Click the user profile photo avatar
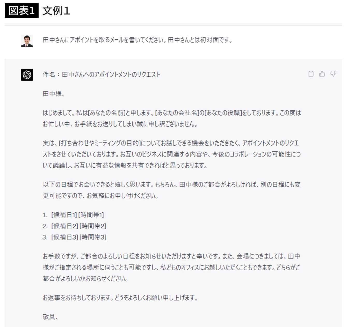Image resolution: width=347 pixels, height=327 pixels. (x=27, y=41)
